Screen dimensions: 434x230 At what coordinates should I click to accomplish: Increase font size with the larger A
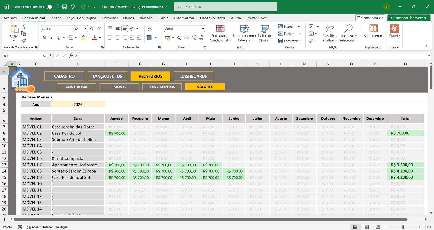92,28
